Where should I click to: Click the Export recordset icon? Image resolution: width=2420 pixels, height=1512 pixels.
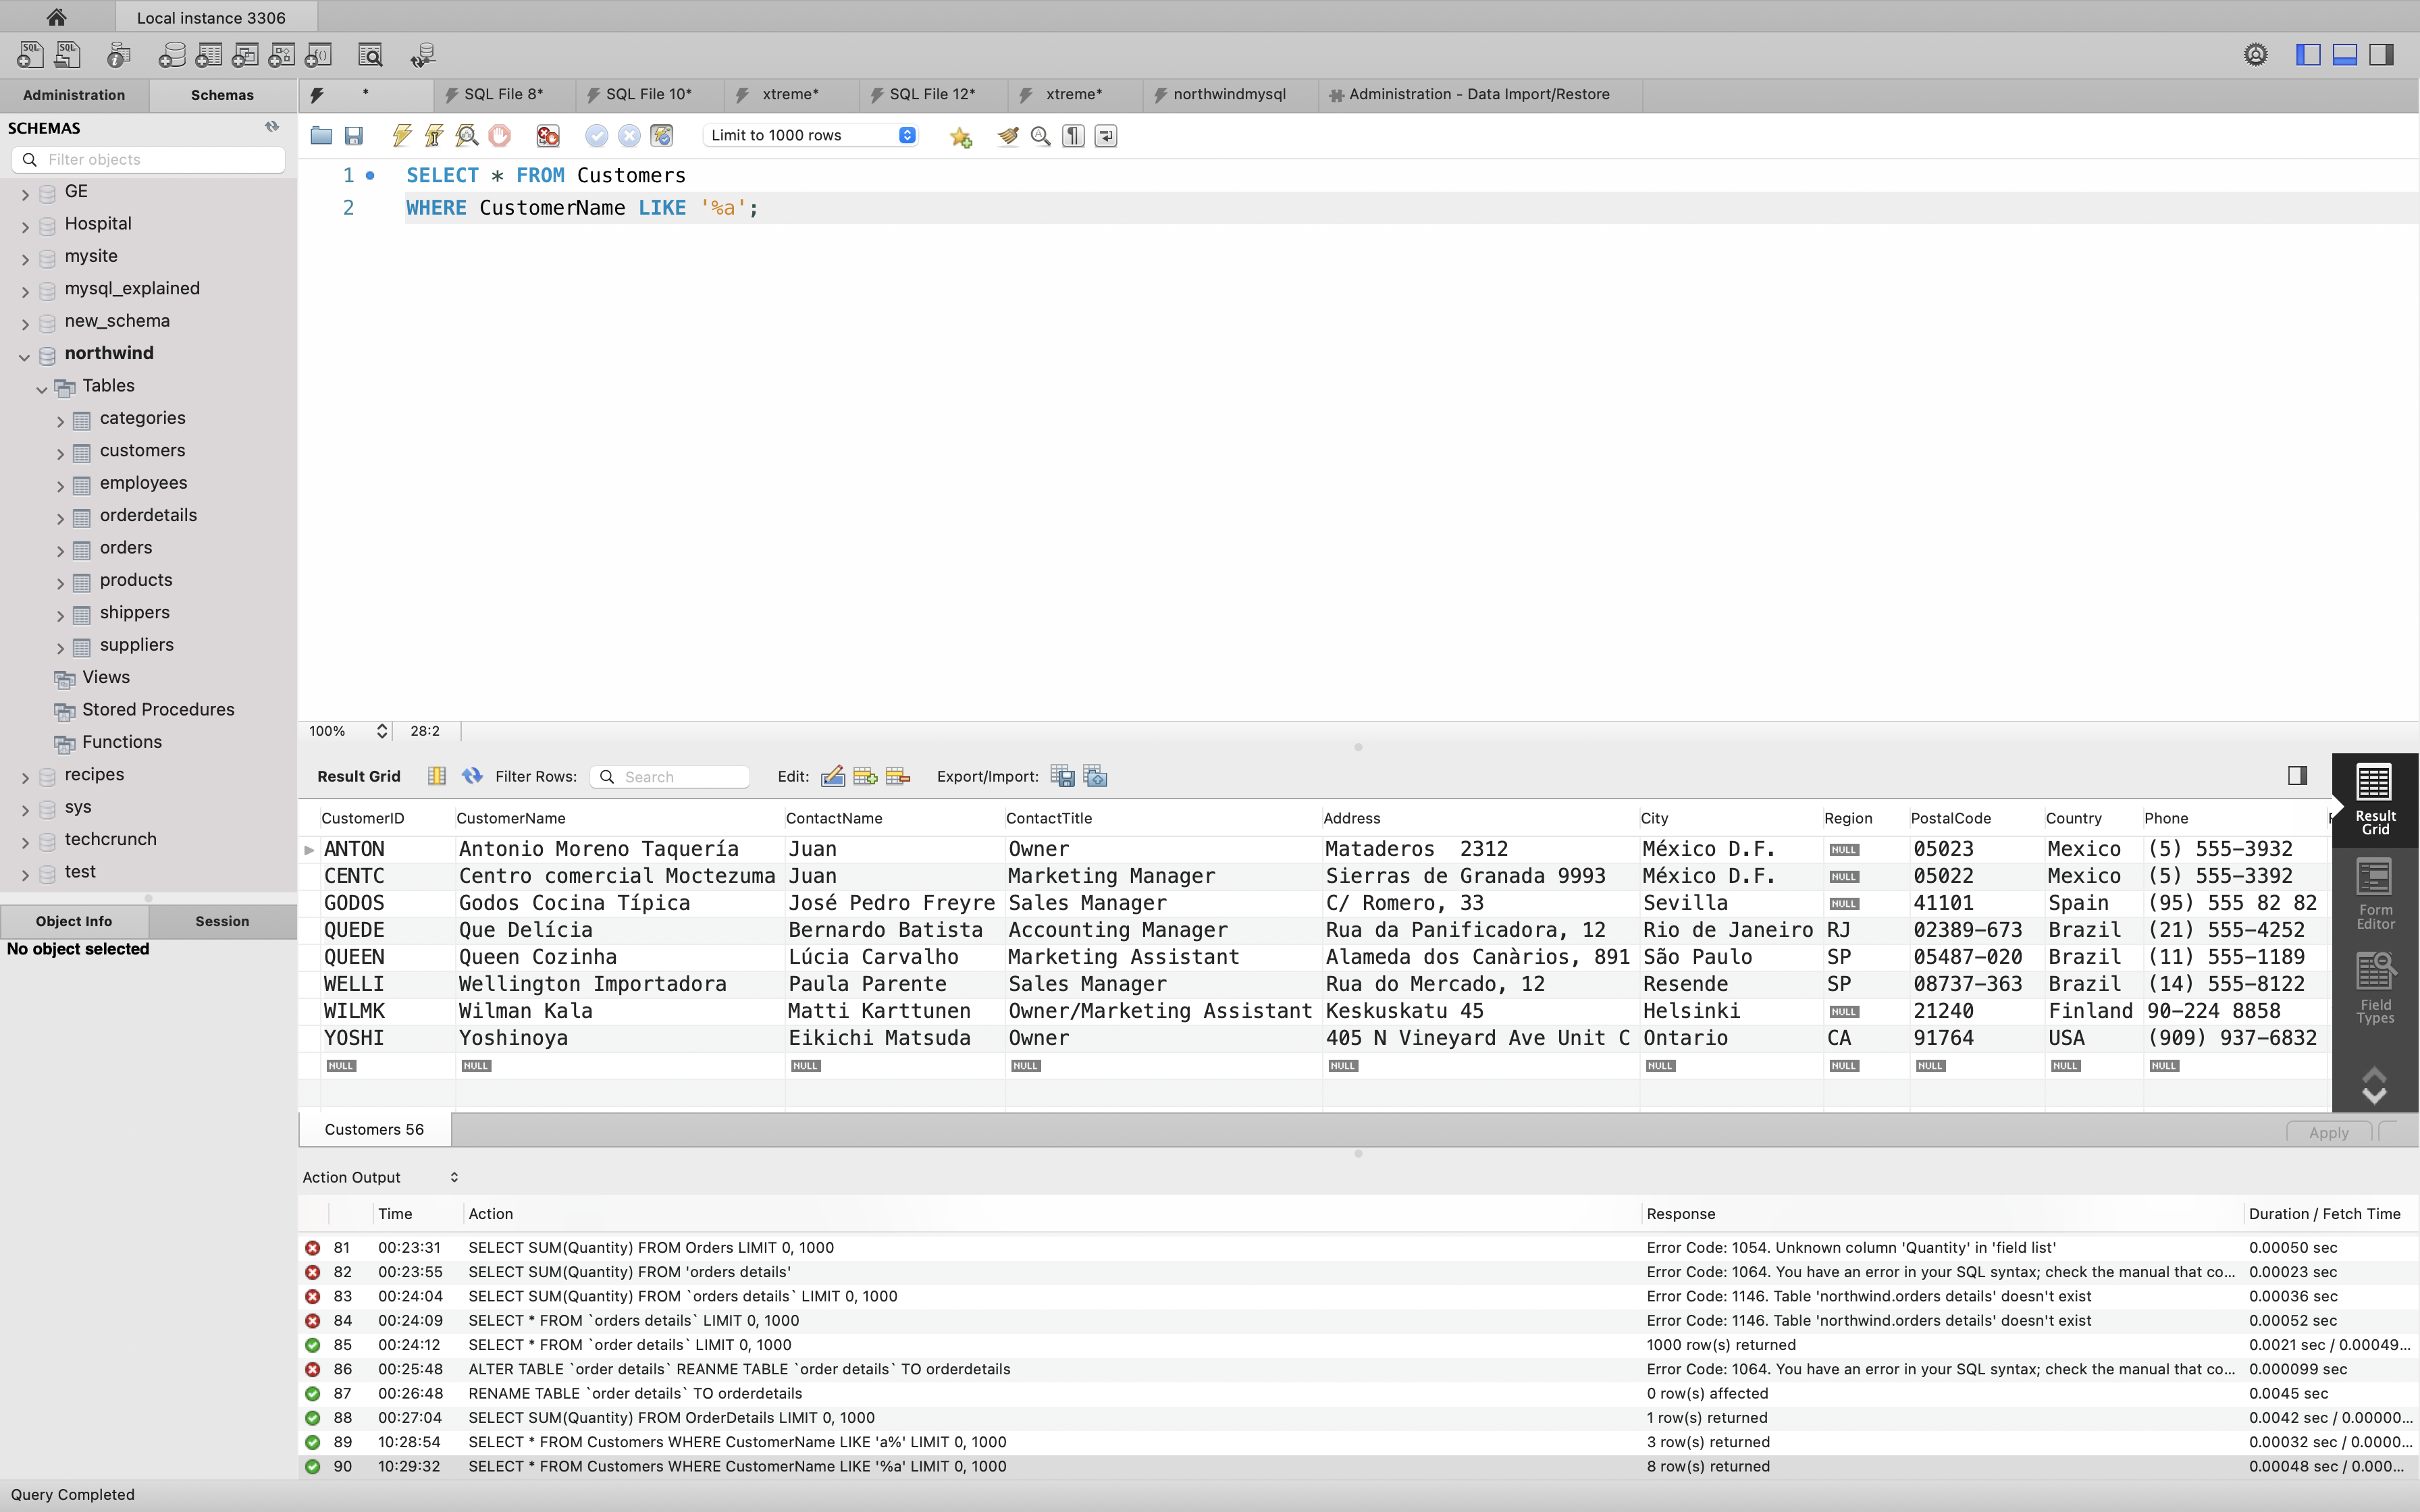pyautogui.click(x=1063, y=776)
